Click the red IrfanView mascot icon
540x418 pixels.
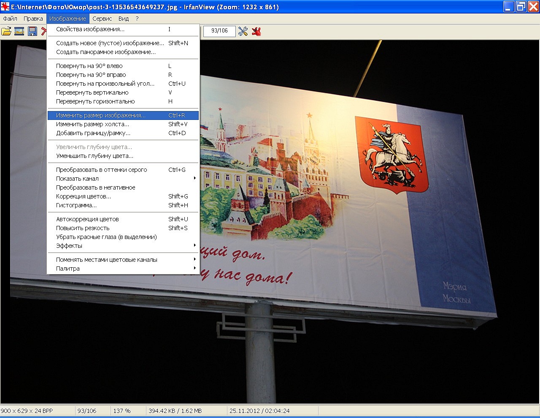[256, 31]
